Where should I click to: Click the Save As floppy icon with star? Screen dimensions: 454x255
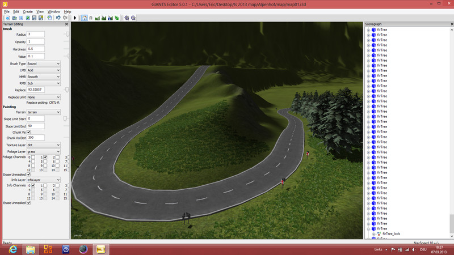41,18
